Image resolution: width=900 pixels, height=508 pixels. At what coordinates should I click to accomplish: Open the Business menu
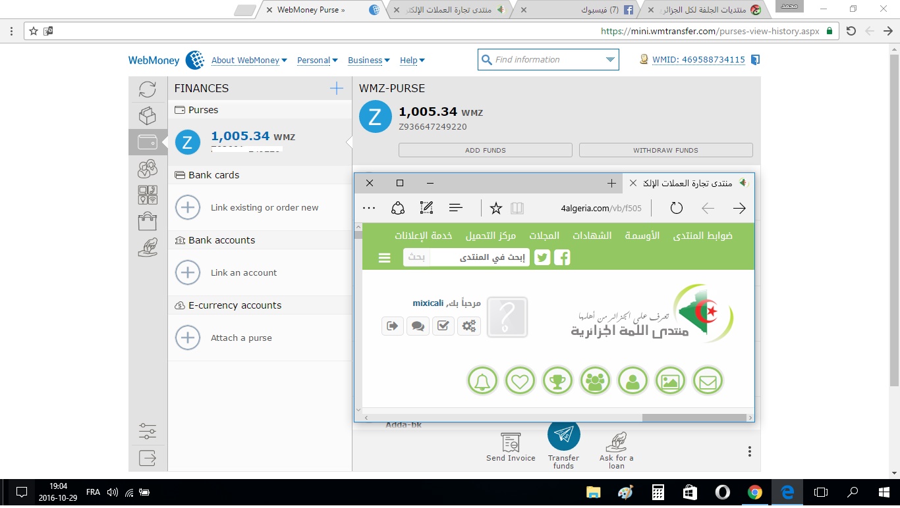tap(368, 61)
